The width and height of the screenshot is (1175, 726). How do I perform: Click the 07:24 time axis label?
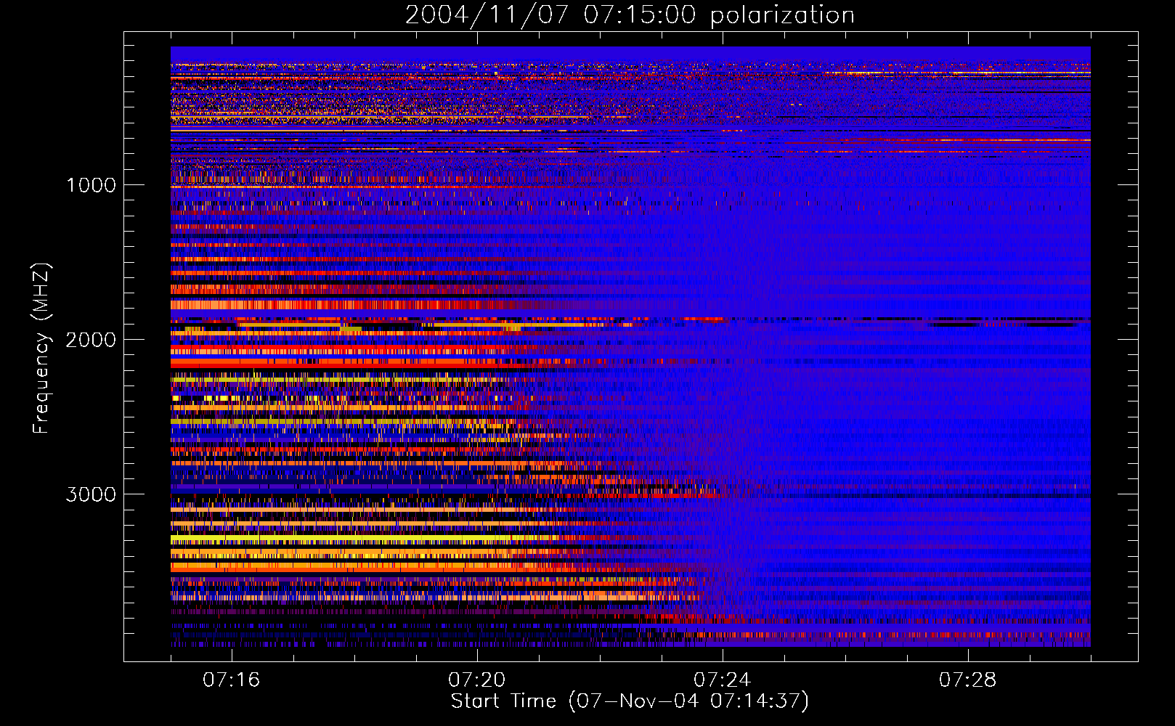(x=723, y=680)
